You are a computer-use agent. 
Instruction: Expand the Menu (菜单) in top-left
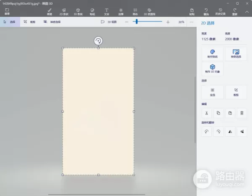click(7, 11)
